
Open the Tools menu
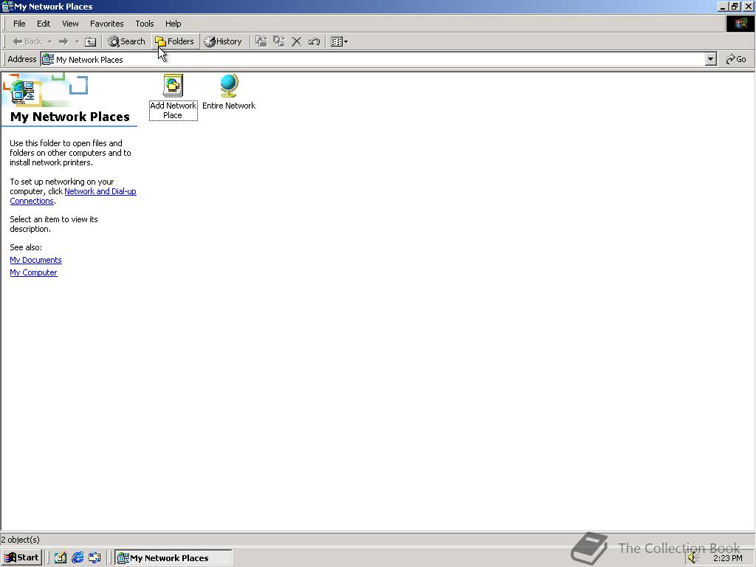(144, 24)
